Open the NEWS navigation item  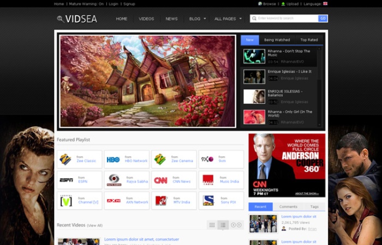[x=171, y=19]
